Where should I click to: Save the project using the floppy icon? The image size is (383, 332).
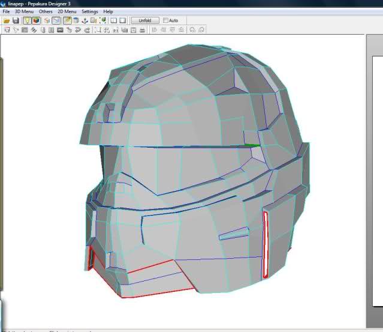pyautogui.click(x=16, y=20)
